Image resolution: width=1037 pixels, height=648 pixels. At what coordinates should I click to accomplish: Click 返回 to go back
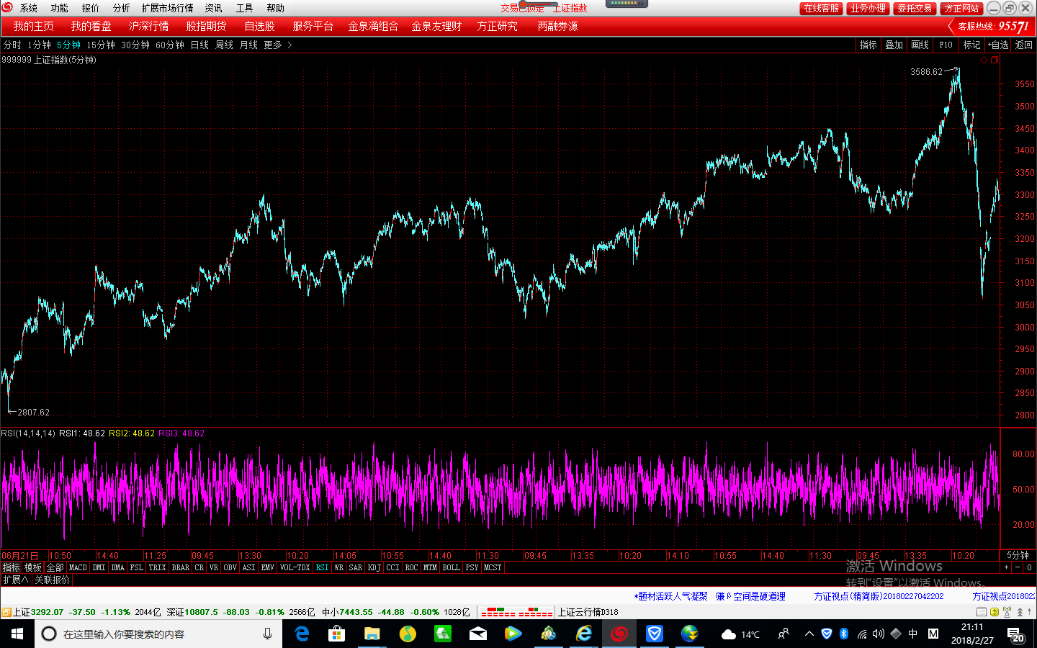coord(1023,45)
